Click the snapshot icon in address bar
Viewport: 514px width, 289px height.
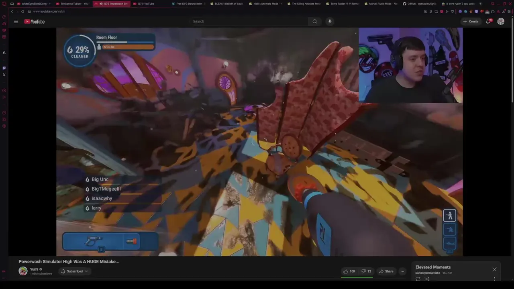coord(436,11)
